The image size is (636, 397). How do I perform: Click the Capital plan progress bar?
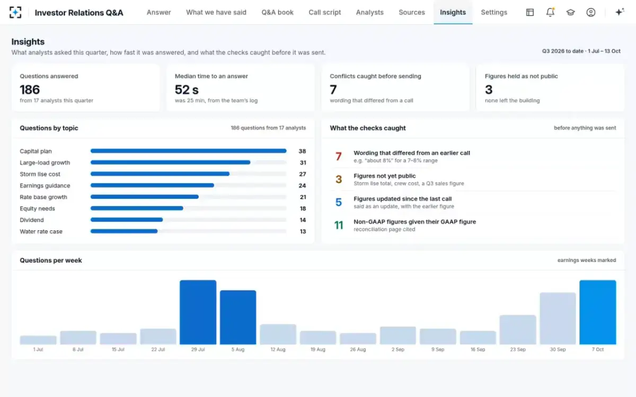coord(189,151)
